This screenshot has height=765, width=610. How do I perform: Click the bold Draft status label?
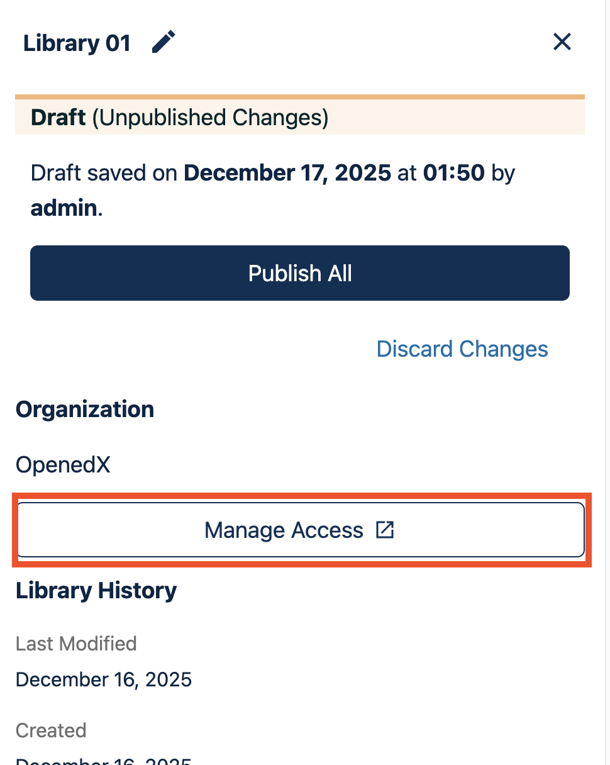coord(58,118)
